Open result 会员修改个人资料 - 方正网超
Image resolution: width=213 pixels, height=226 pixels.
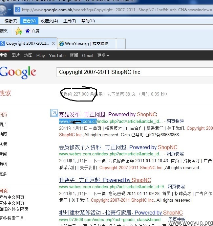[x=118, y=147]
